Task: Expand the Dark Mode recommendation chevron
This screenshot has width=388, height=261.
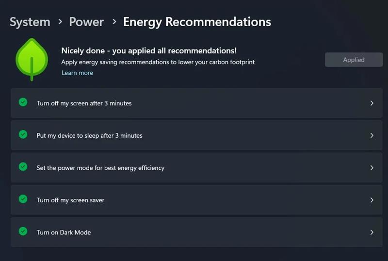Action: [x=372, y=232]
